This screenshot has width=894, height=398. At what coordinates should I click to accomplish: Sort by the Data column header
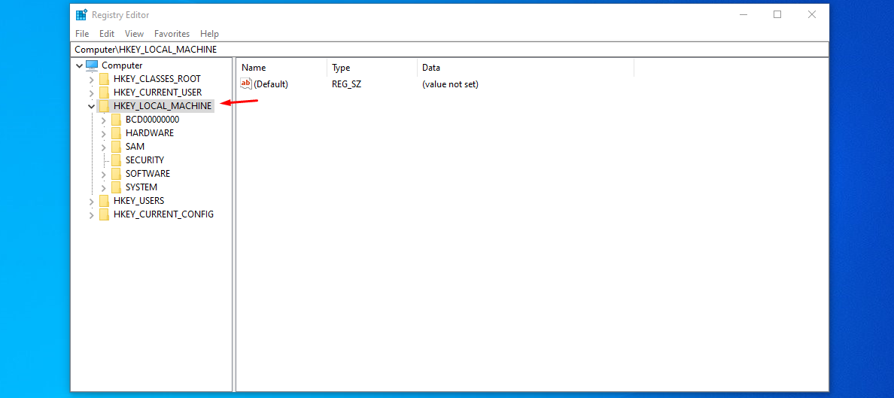click(526, 68)
